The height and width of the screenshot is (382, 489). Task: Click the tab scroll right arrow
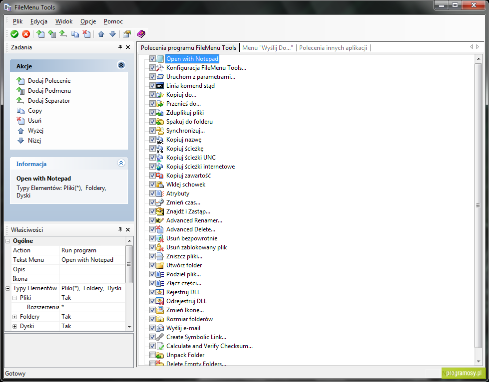click(478, 47)
